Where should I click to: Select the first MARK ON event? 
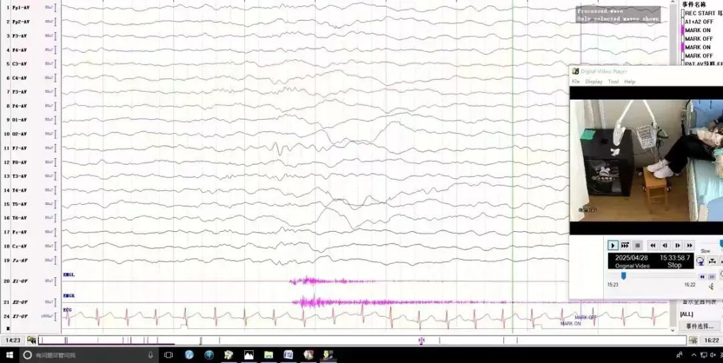click(x=698, y=31)
